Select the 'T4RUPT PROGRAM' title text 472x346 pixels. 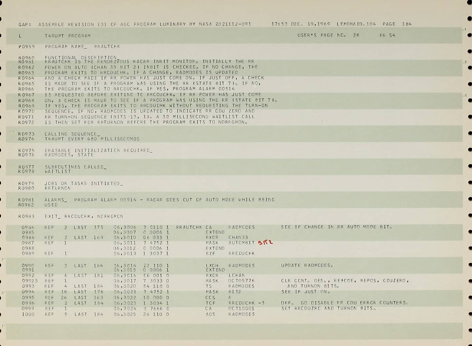tap(68, 36)
